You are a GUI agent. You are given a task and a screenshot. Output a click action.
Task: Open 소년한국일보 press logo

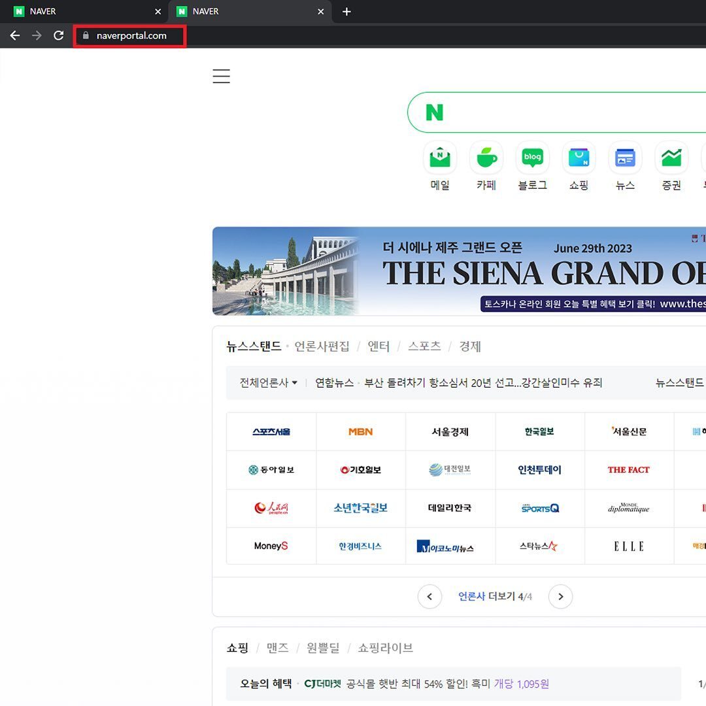click(x=361, y=508)
